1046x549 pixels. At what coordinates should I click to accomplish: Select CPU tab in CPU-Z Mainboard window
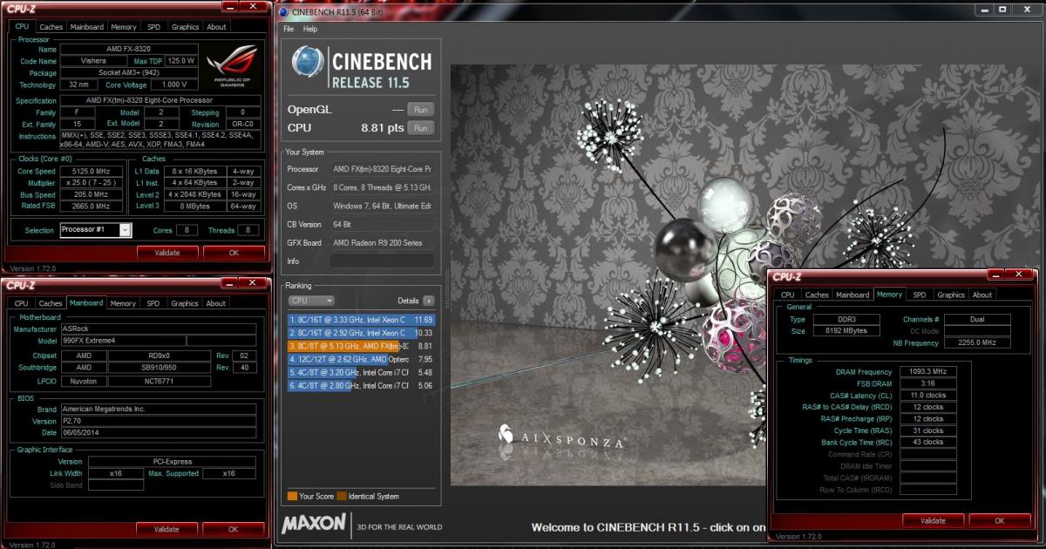pyautogui.click(x=21, y=303)
